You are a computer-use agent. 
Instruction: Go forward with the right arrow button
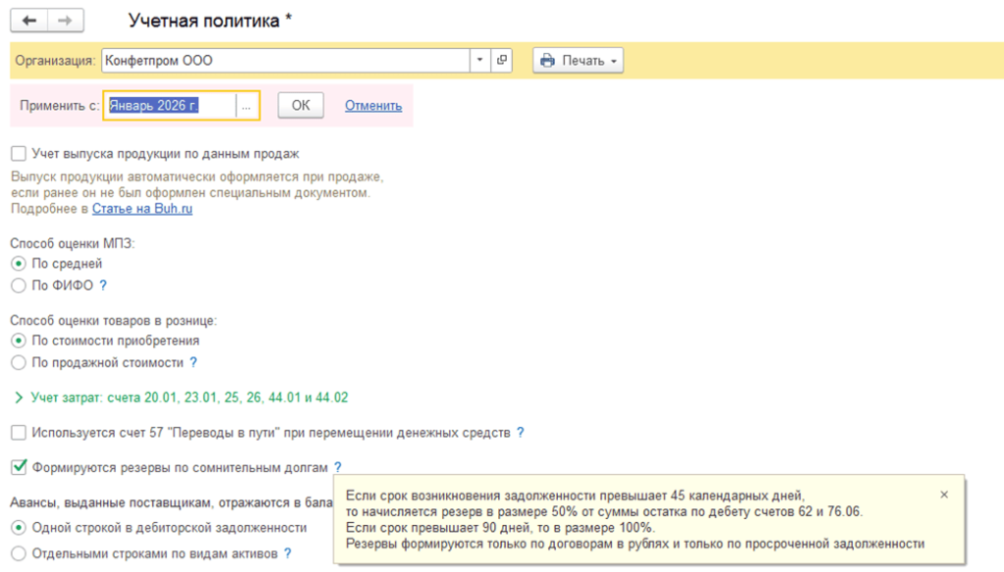pyautogui.click(x=66, y=21)
